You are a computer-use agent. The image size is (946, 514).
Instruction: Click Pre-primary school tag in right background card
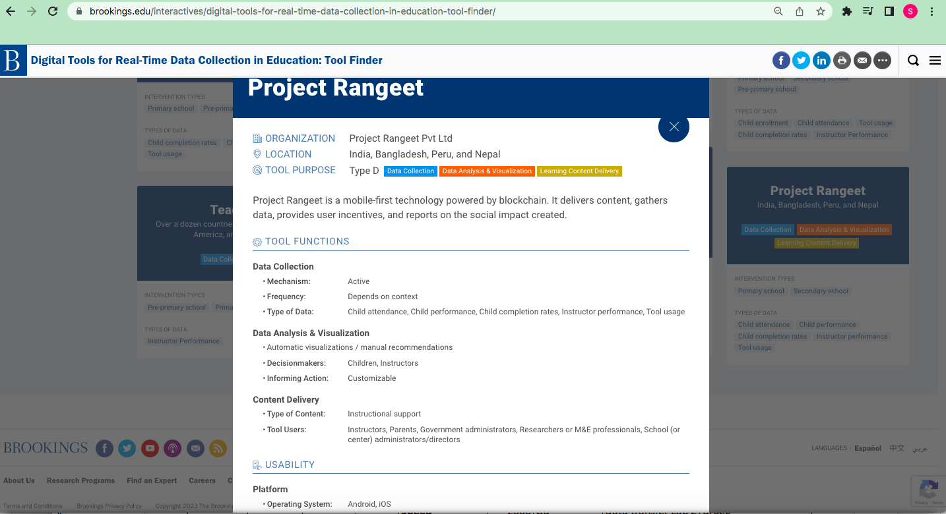[x=767, y=89]
